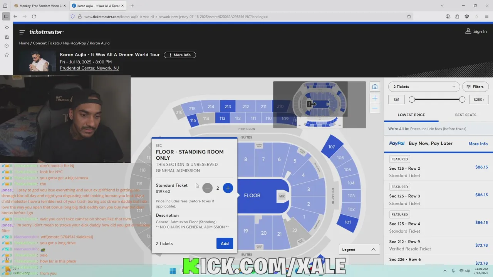Screen dimensions: 493x277
Task: Zoom out on the seat map
Action: click(x=375, y=108)
